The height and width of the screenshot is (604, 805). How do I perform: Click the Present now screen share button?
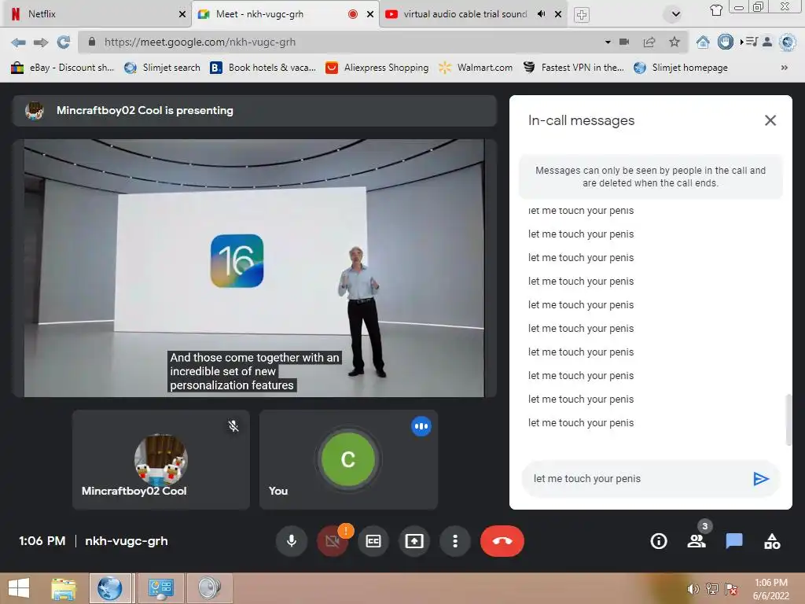pyautogui.click(x=414, y=541)
